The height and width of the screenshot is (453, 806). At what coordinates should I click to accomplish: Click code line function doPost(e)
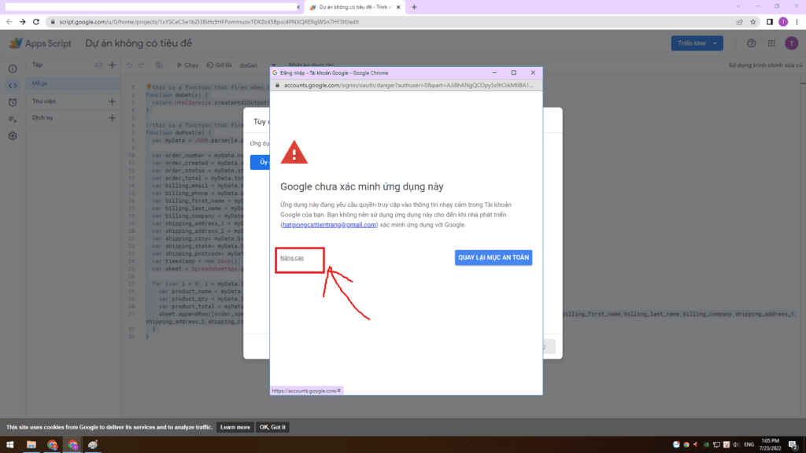pyautogui.click(x=179, y=132)
